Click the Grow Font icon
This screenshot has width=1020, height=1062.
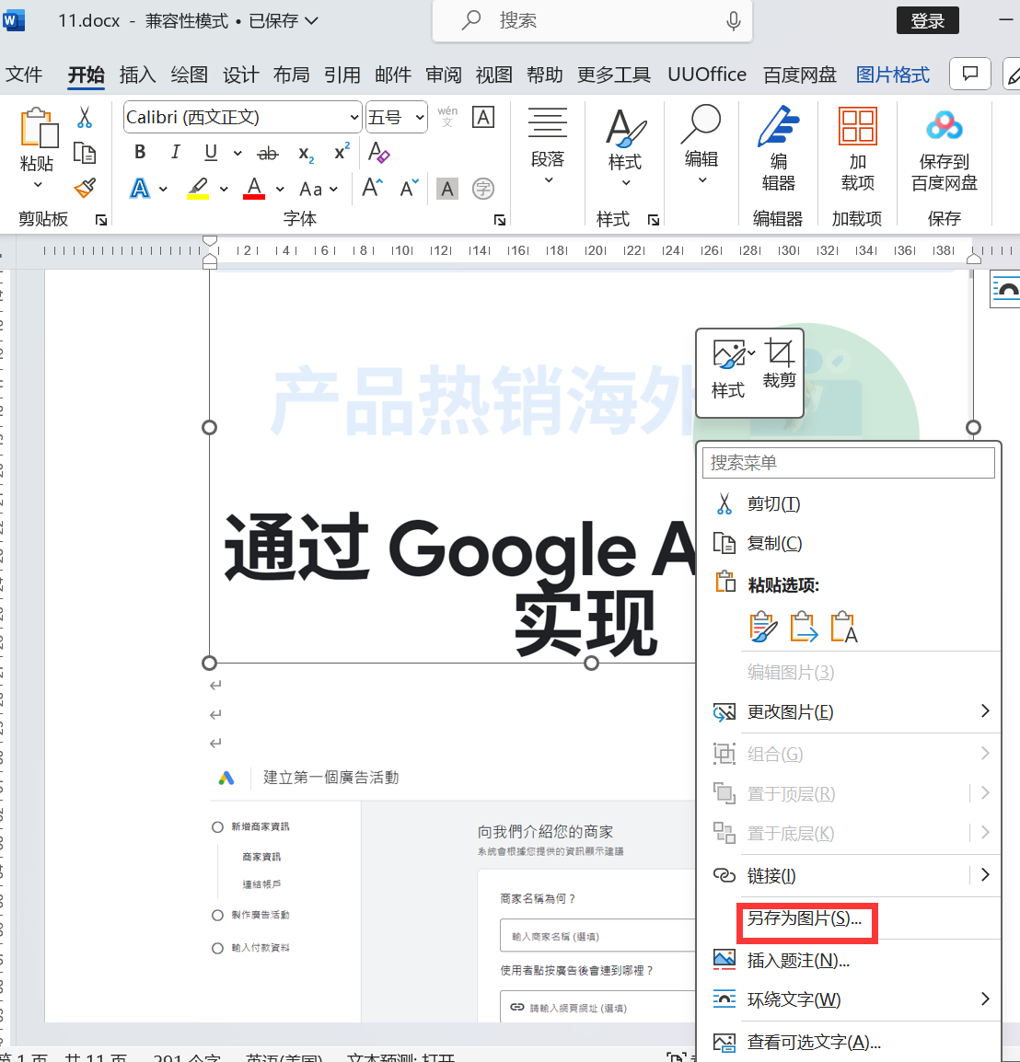[x=373, y=188]
